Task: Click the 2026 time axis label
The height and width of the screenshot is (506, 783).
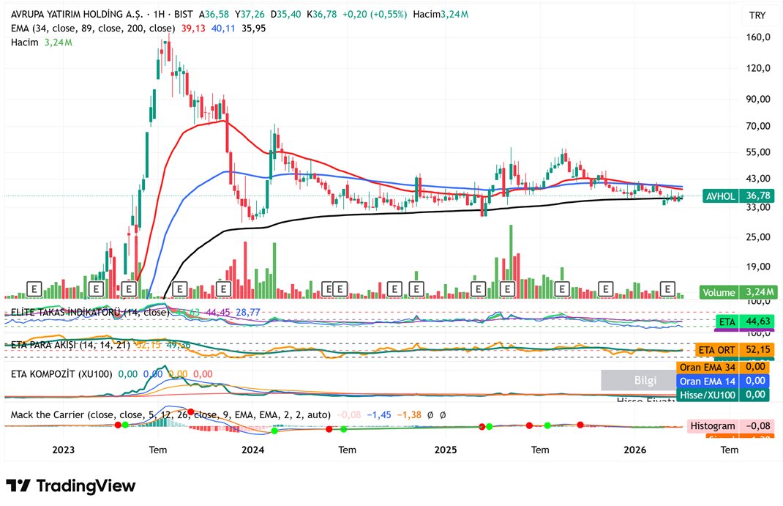Action: click(x=635, y=450)
